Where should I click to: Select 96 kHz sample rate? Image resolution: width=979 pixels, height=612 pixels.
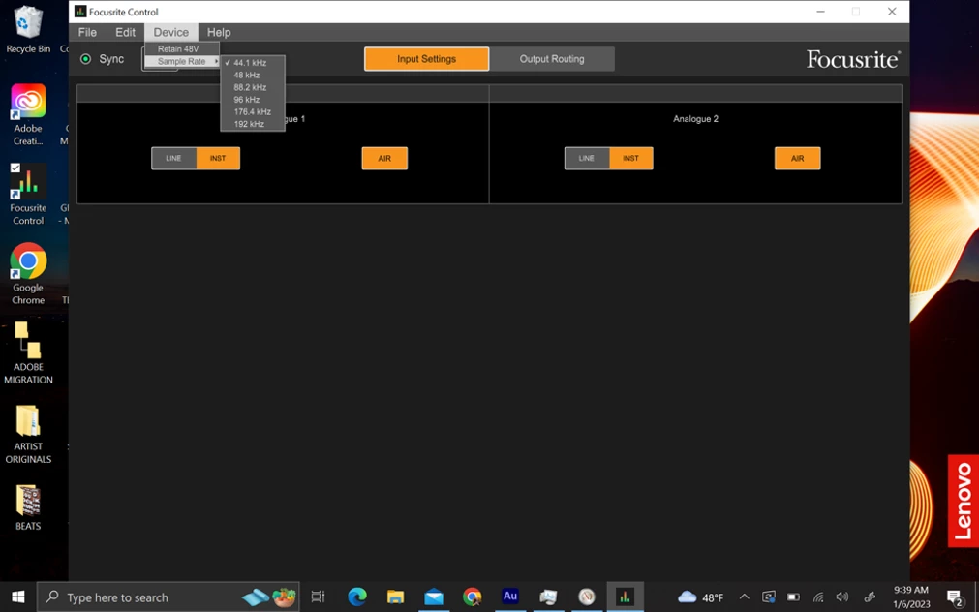(252, 100)
